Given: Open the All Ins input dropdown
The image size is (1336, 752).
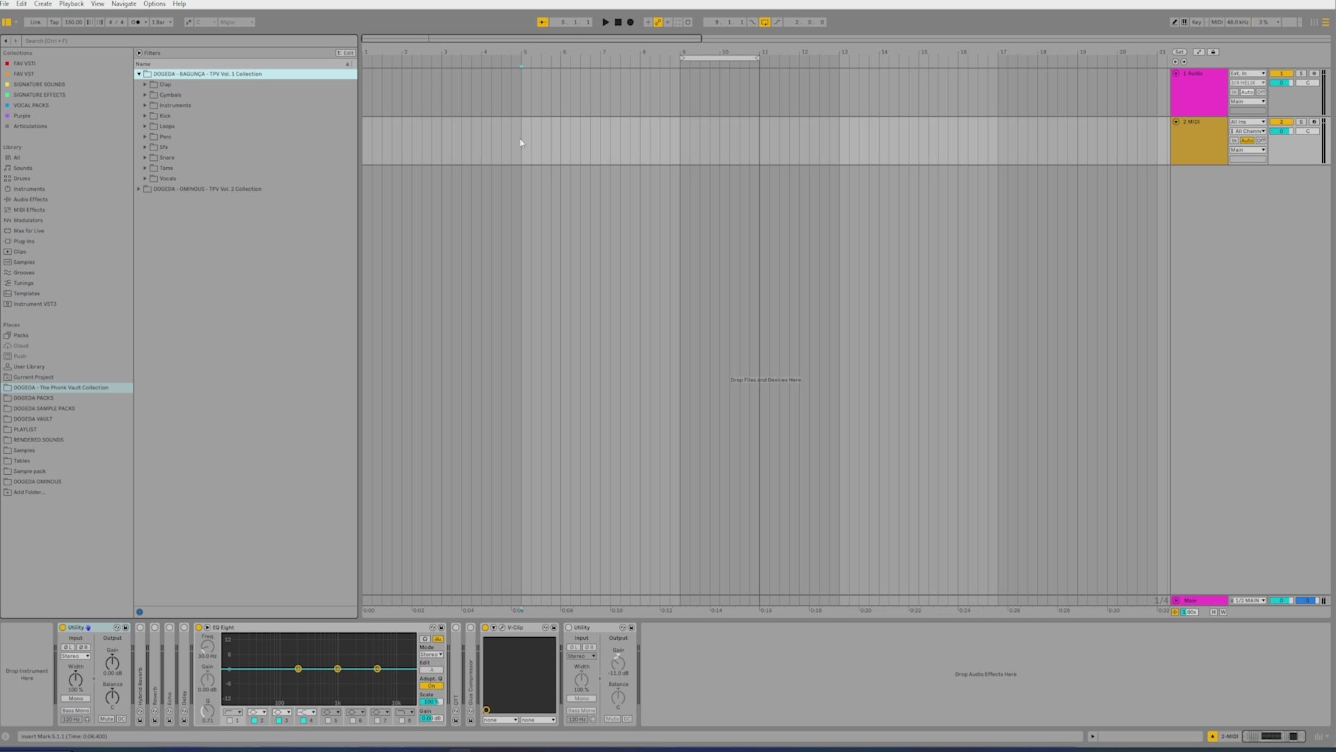Looking at the screenshot, I should [1248, 122].
